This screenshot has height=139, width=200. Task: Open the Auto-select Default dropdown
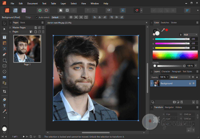click(x=58, y=17)
